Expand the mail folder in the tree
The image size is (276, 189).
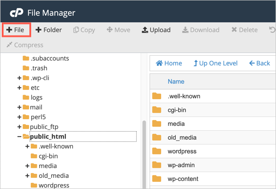[x=19, y=107]
